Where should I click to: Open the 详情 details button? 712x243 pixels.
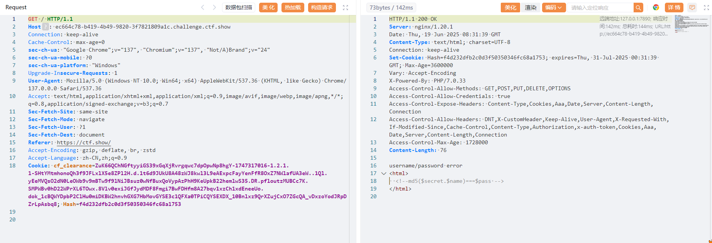[x=674, y=7]
